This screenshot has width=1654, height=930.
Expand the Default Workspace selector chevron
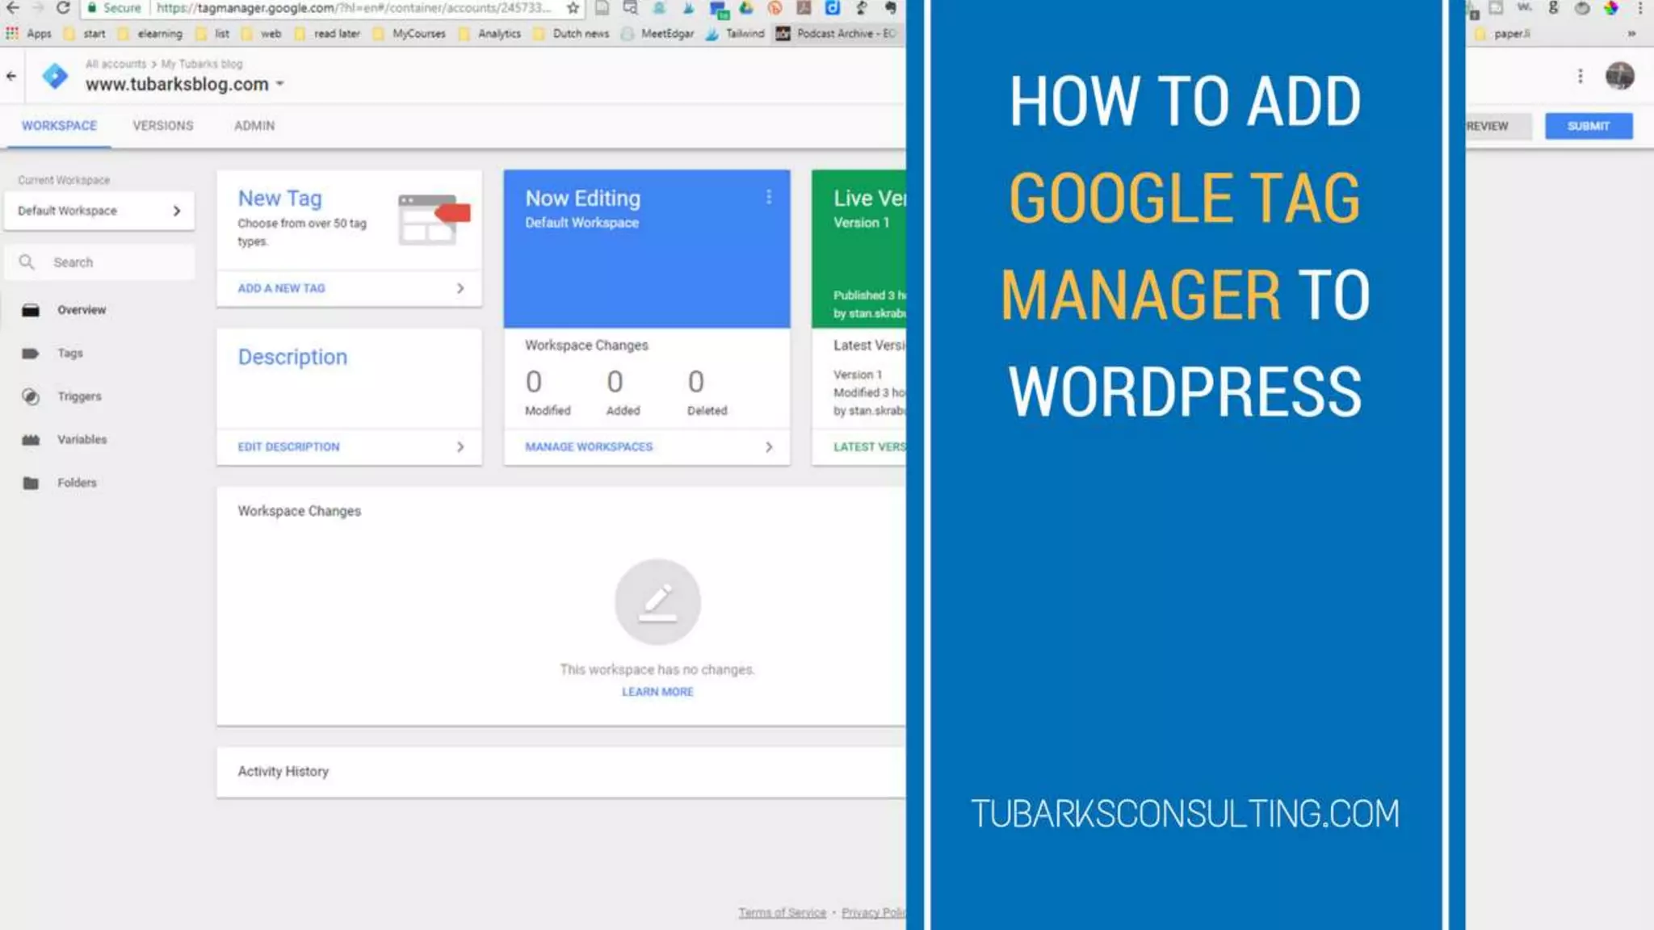(x=177, y=211)
